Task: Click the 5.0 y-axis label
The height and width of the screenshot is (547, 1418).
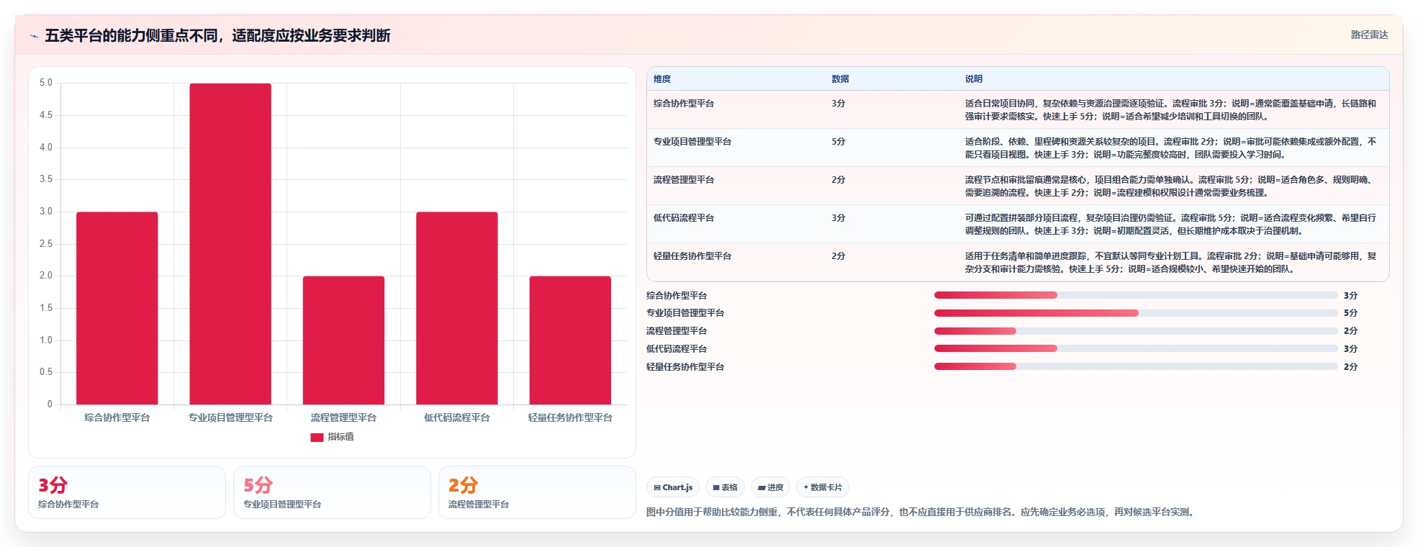Action: pos(46,83)
